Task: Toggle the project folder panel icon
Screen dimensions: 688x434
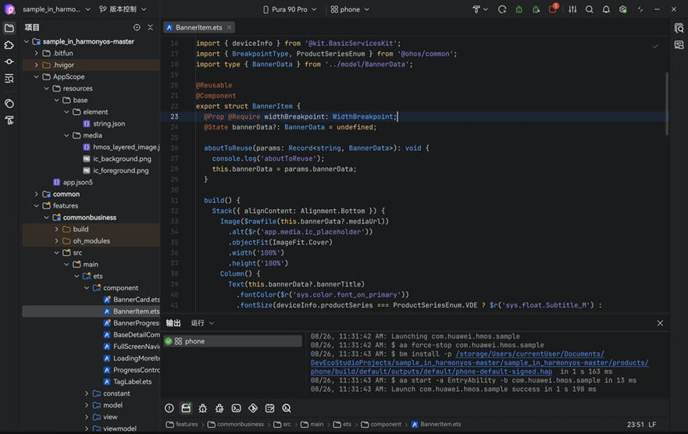Action: tap(9, 28)
